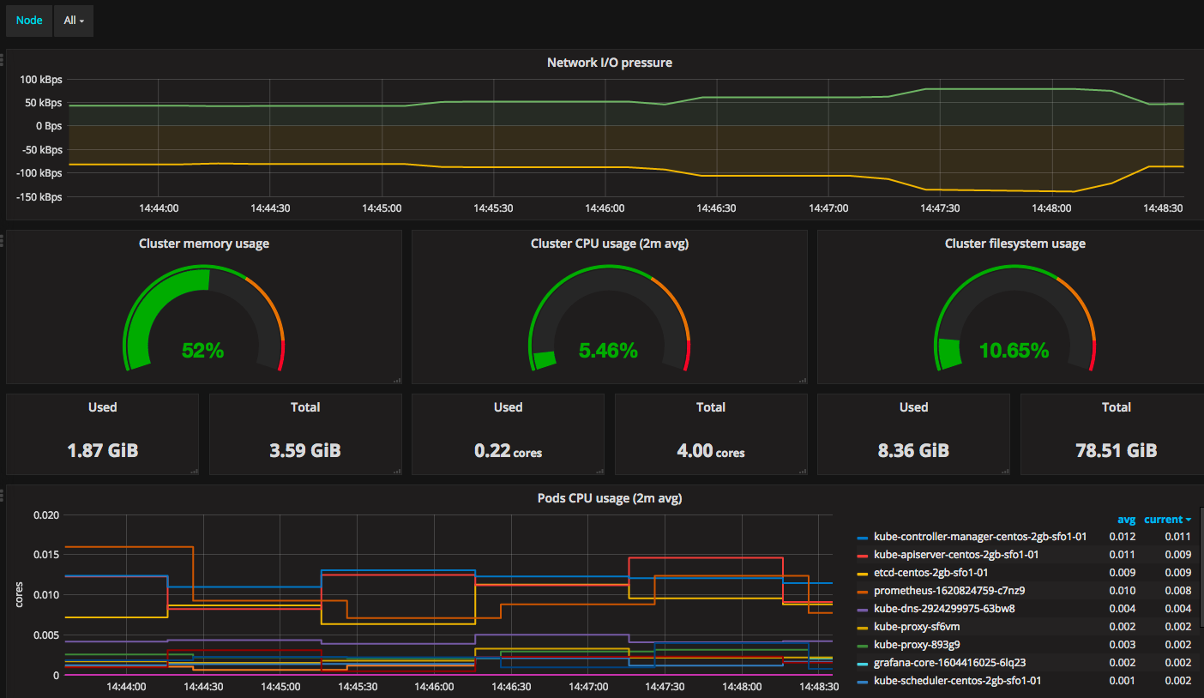
Task: Sort the legend by avg column
Action: 1126,520
